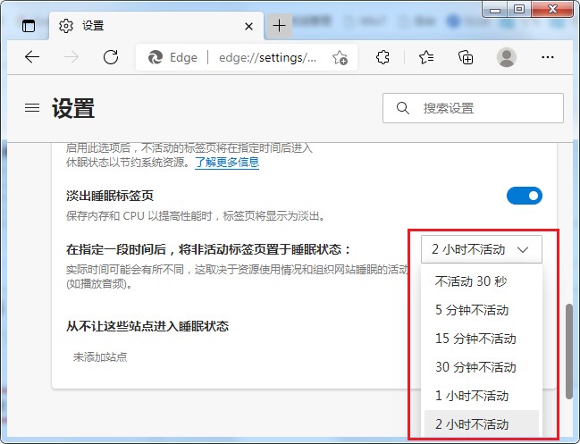The image size is (580, 444).
Task: Open the user profile avatar
Action: [x=507, y=57]
